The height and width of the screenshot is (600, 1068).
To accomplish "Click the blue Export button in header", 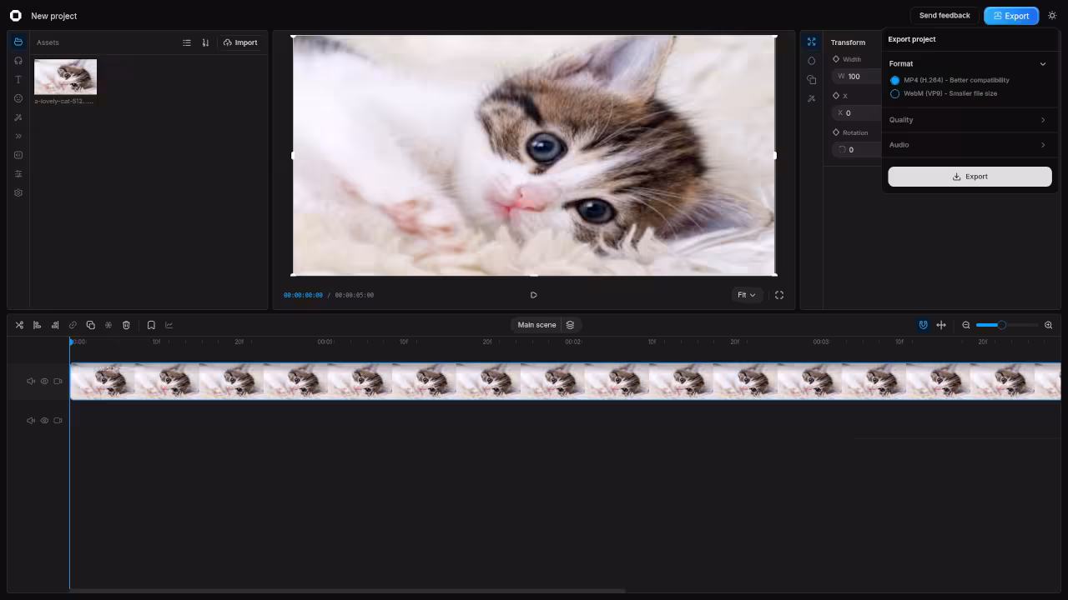I will [x=1011, y=16].
